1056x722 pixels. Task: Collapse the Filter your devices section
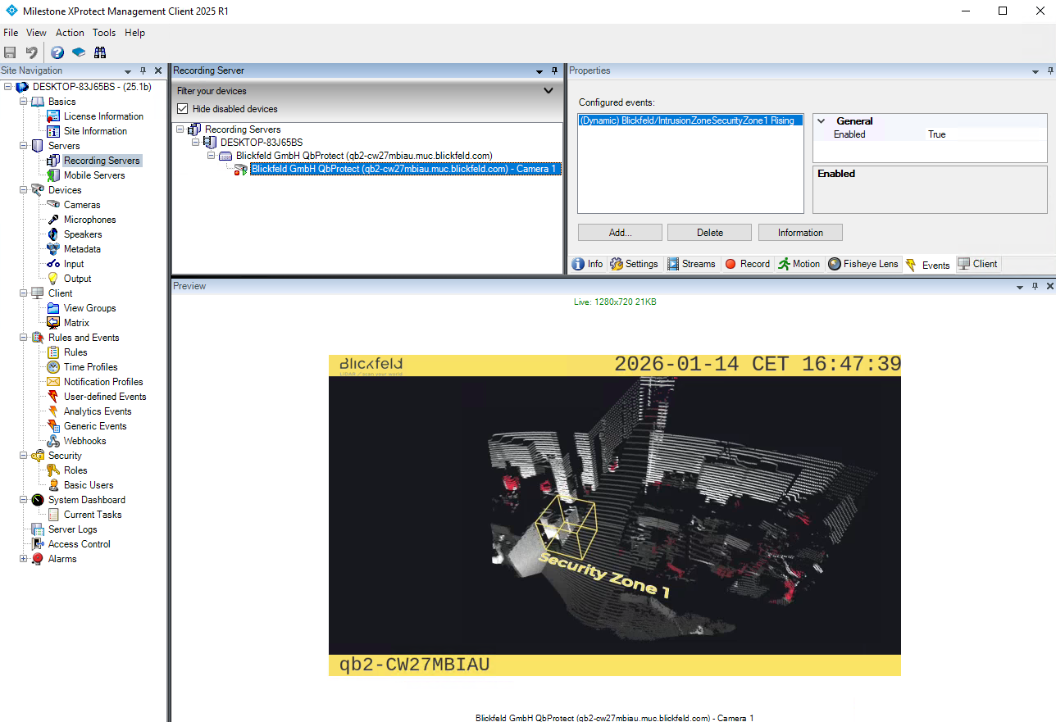pos(548,91)
